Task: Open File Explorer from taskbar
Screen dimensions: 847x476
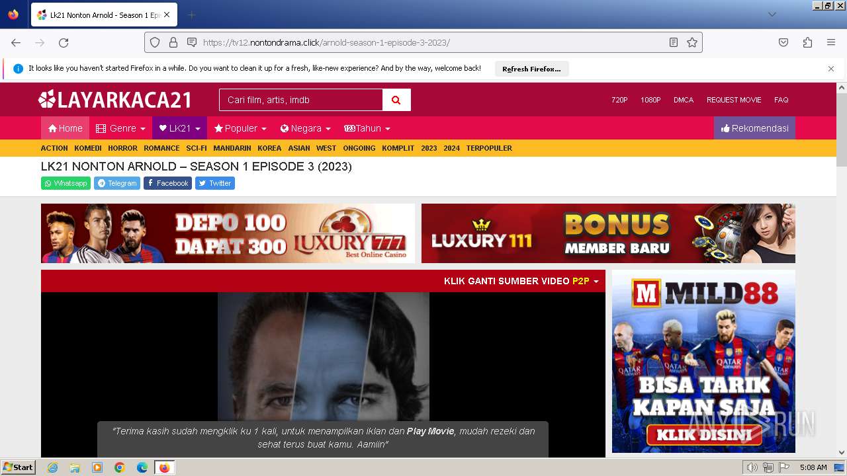Action: [75, 467]
